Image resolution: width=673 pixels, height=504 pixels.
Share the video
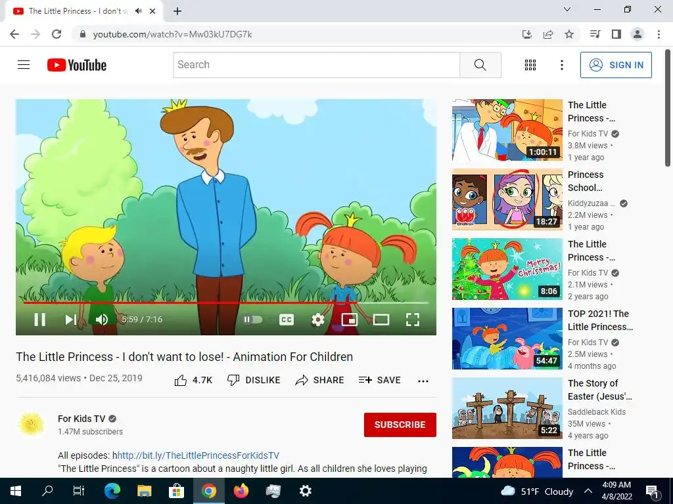[320, 380]
